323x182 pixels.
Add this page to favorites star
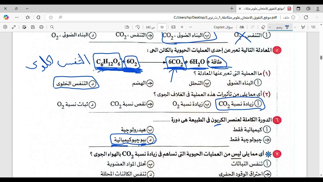click(x=51, y=17)
